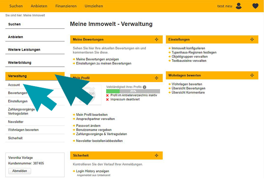The width and height of the screenshot is (264, 181).
Task: Open Login History anzeigen link
Action: [92, 171]
